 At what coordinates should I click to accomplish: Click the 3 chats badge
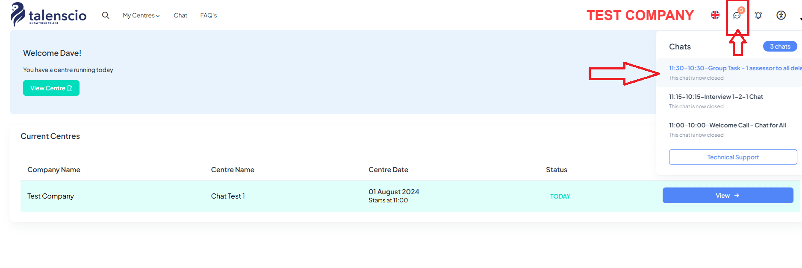click(780, 46)
